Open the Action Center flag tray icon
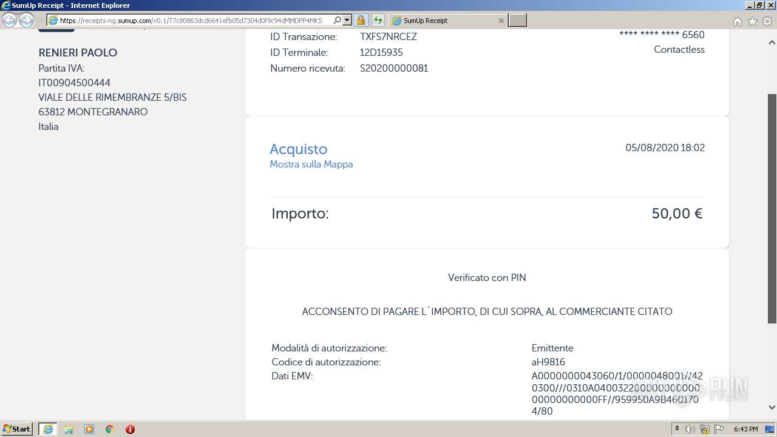 [x=719, y=429]
